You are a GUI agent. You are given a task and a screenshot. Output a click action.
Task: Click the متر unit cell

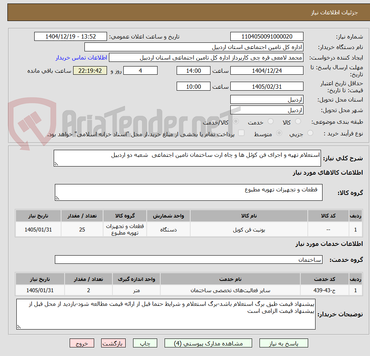tap(137, 290)
